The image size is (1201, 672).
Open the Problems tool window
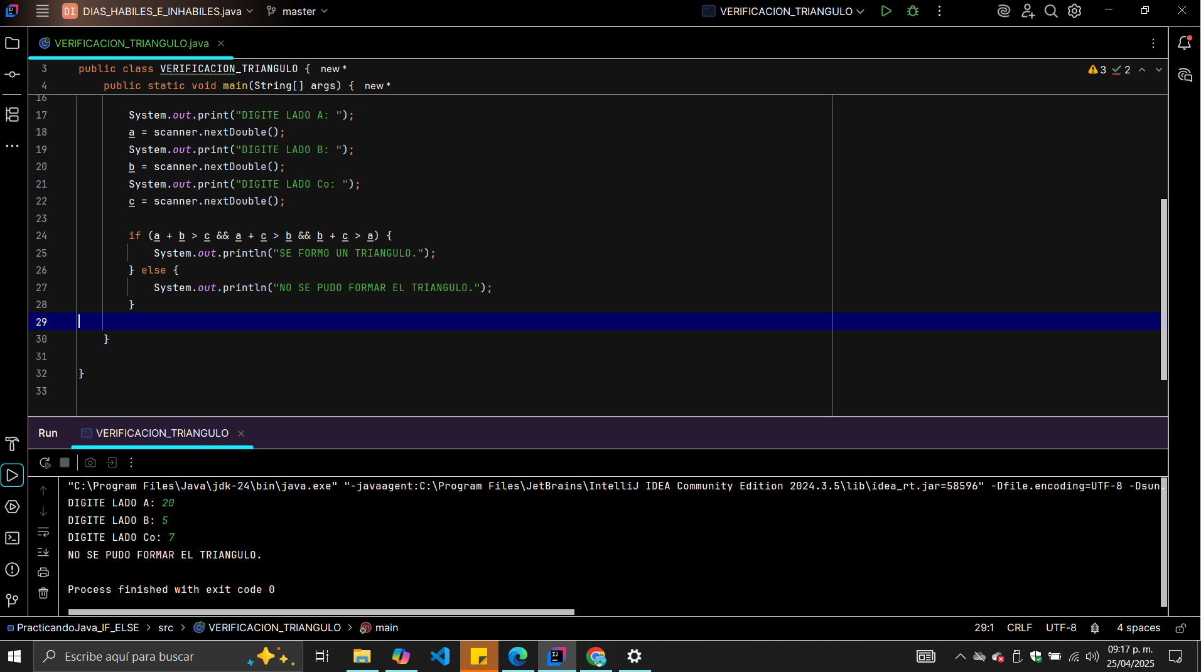pos(12,569)
